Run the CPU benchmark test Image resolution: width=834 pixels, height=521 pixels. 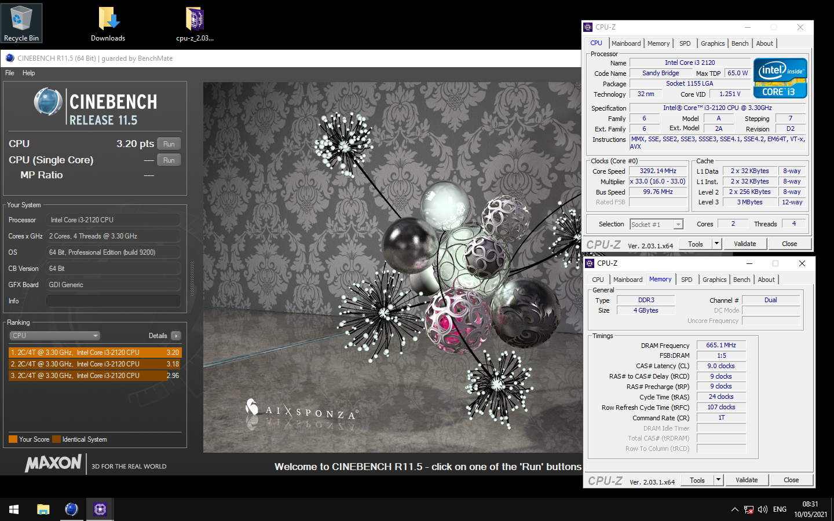[x=169, y=144]
